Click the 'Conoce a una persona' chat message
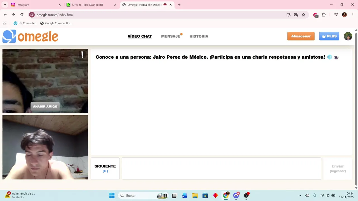Viewport: 358px width, 201px height. 217,57
